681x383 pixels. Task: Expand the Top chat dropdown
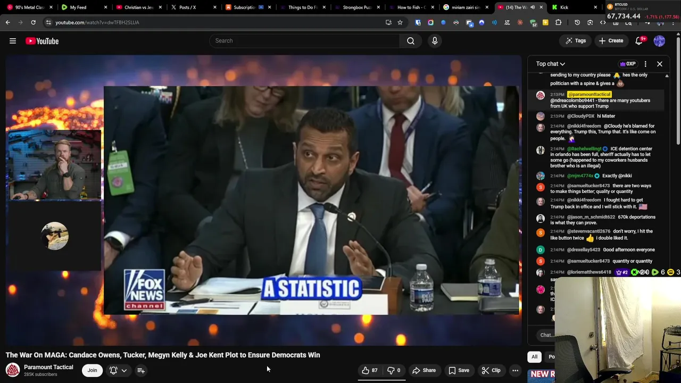click(x=551, y=64)
